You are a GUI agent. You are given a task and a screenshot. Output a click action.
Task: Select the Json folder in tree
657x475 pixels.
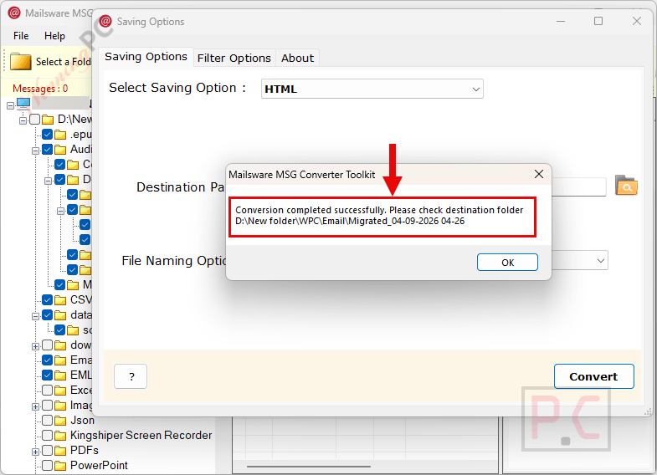click(82, 420)
